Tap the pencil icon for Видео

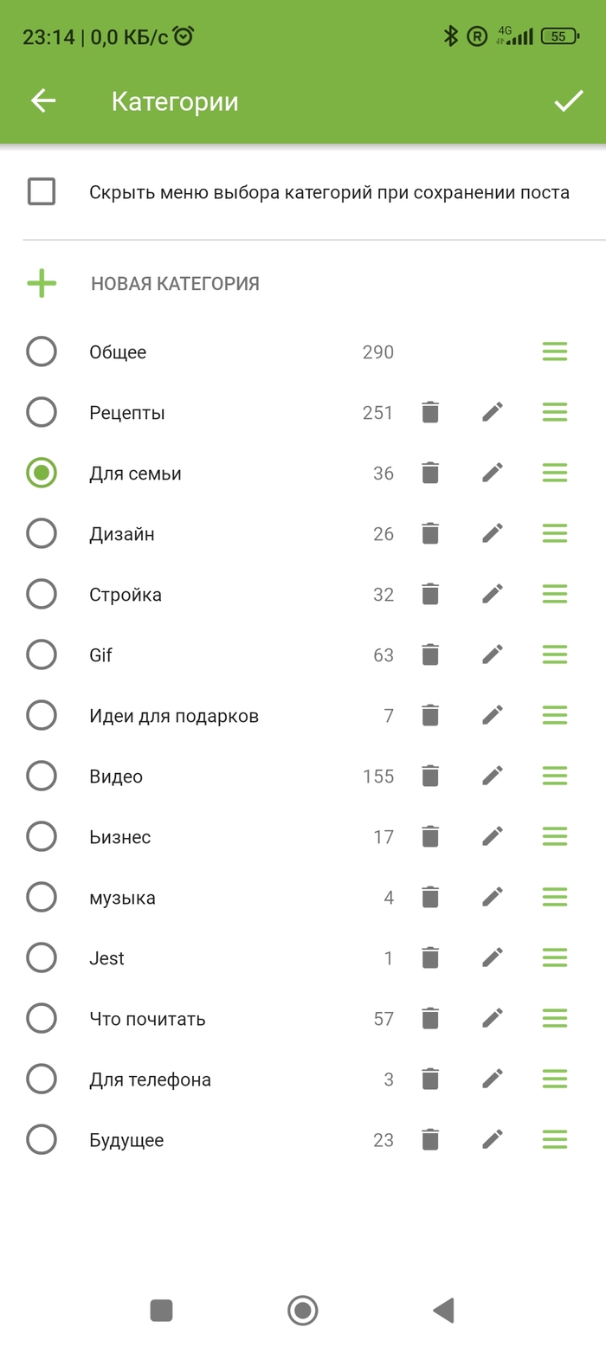pos(493,777)
